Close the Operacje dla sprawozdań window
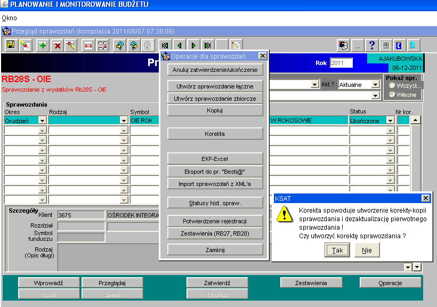Viewport: 437px width, 307px height. (262, 56)
